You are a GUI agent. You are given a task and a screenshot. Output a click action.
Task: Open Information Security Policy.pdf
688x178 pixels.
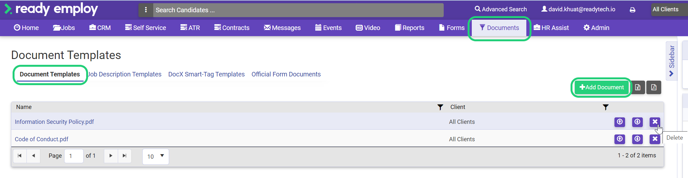(x=54, y=122)
